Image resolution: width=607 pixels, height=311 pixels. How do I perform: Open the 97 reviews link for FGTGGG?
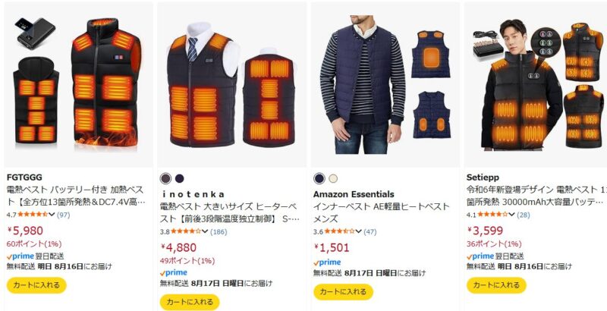coord(63,215)
